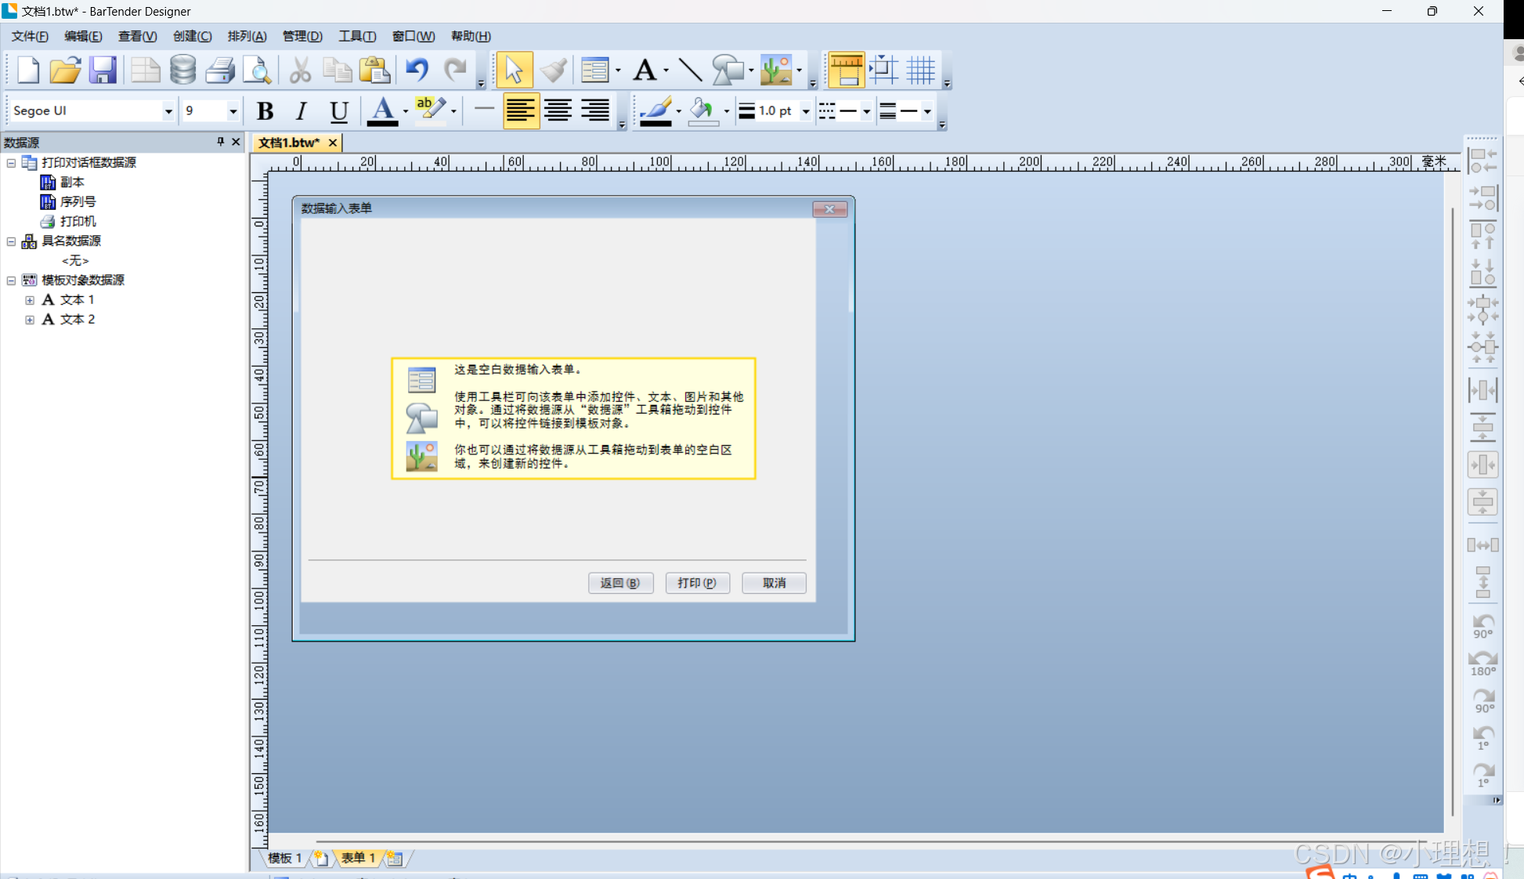Click the picture insert tool icon
The height and width of the screenshot is (879, 1524).
click(775, 71)
